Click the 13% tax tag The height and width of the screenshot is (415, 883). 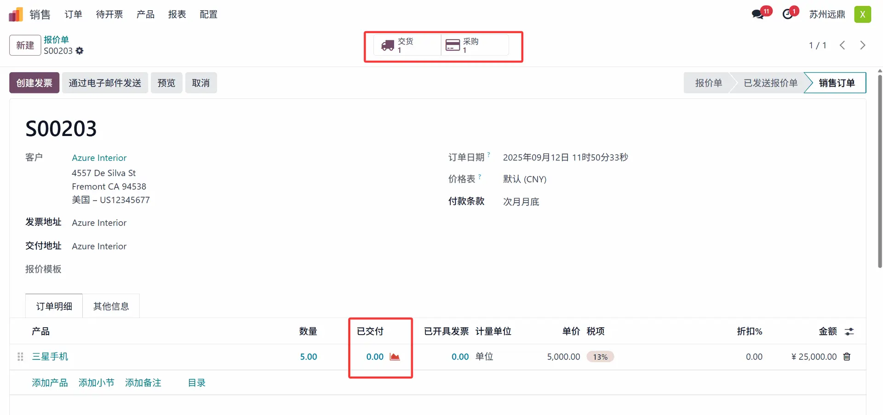(x=600, y=357)
